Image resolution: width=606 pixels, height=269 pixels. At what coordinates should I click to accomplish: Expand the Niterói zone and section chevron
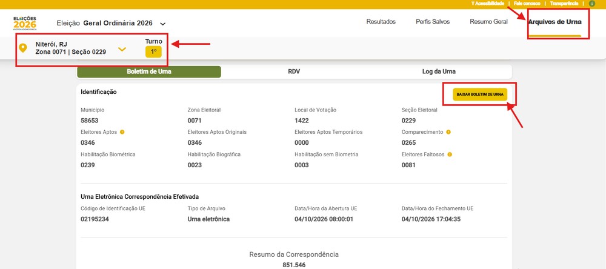pyautogui.click(x=122, y=49)
